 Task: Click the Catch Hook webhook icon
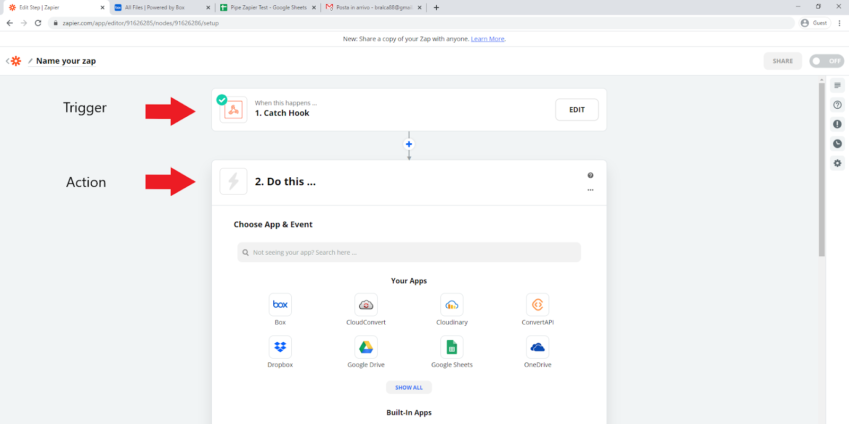[x=233, y=110]
